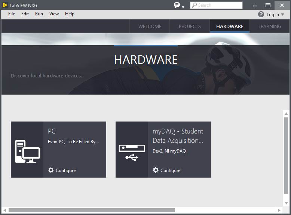Viewport: 291px width, 215px height.
Task: Open the Edit menu
Action: pos(25,14)
